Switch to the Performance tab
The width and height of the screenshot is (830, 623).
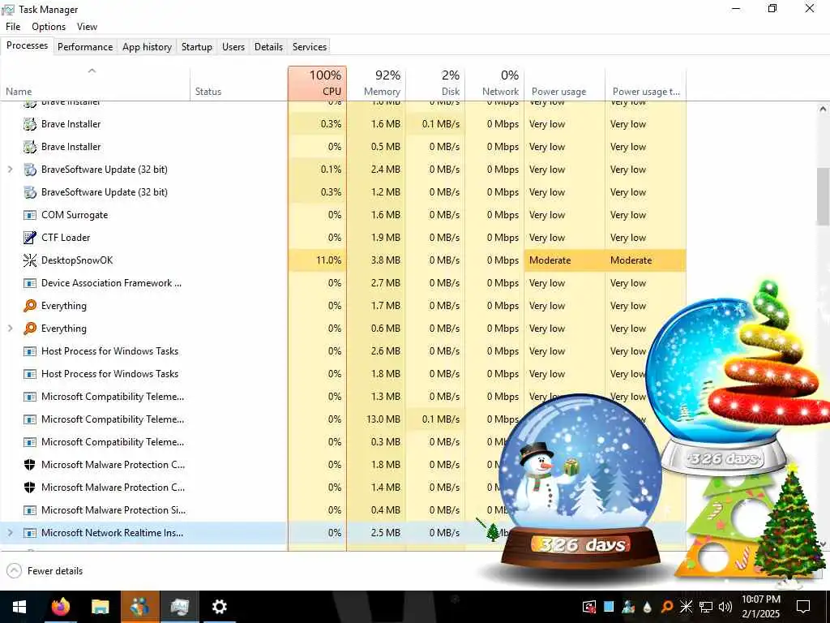coord(85,46)
